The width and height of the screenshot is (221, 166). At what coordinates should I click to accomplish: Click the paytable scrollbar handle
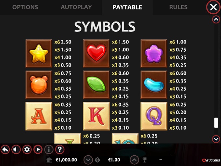point(216,123)
